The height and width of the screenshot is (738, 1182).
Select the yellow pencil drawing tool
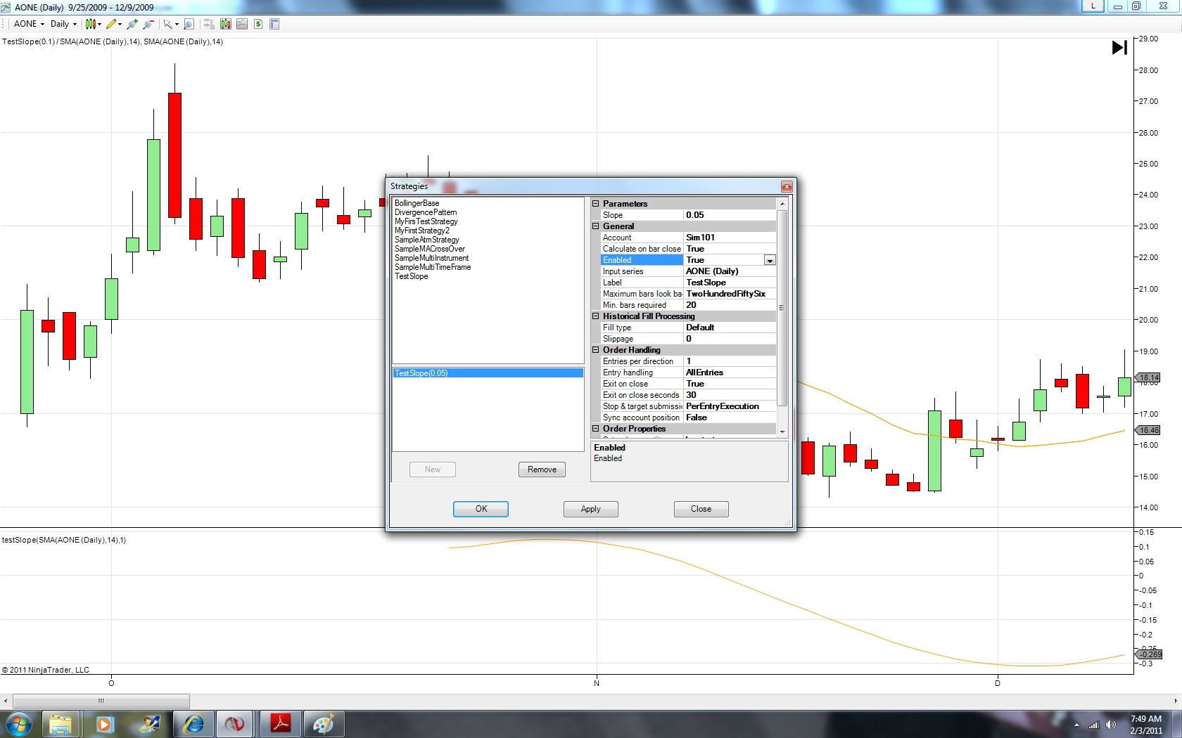111,24
